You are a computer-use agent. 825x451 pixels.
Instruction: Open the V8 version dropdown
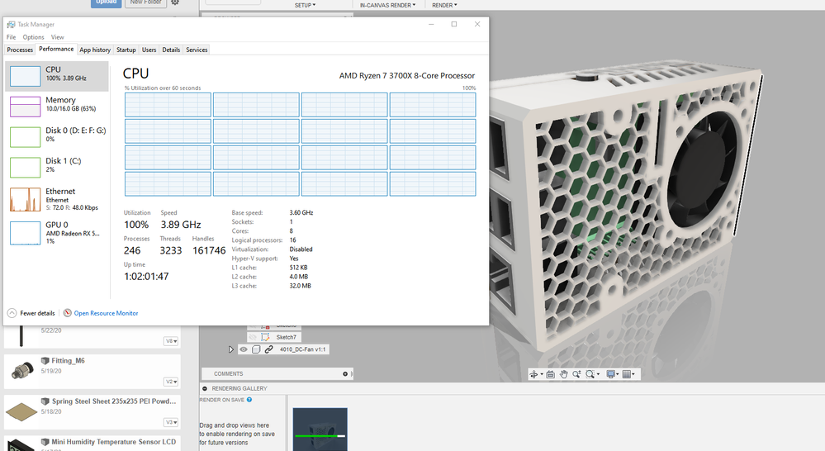[x=172, y=341]
